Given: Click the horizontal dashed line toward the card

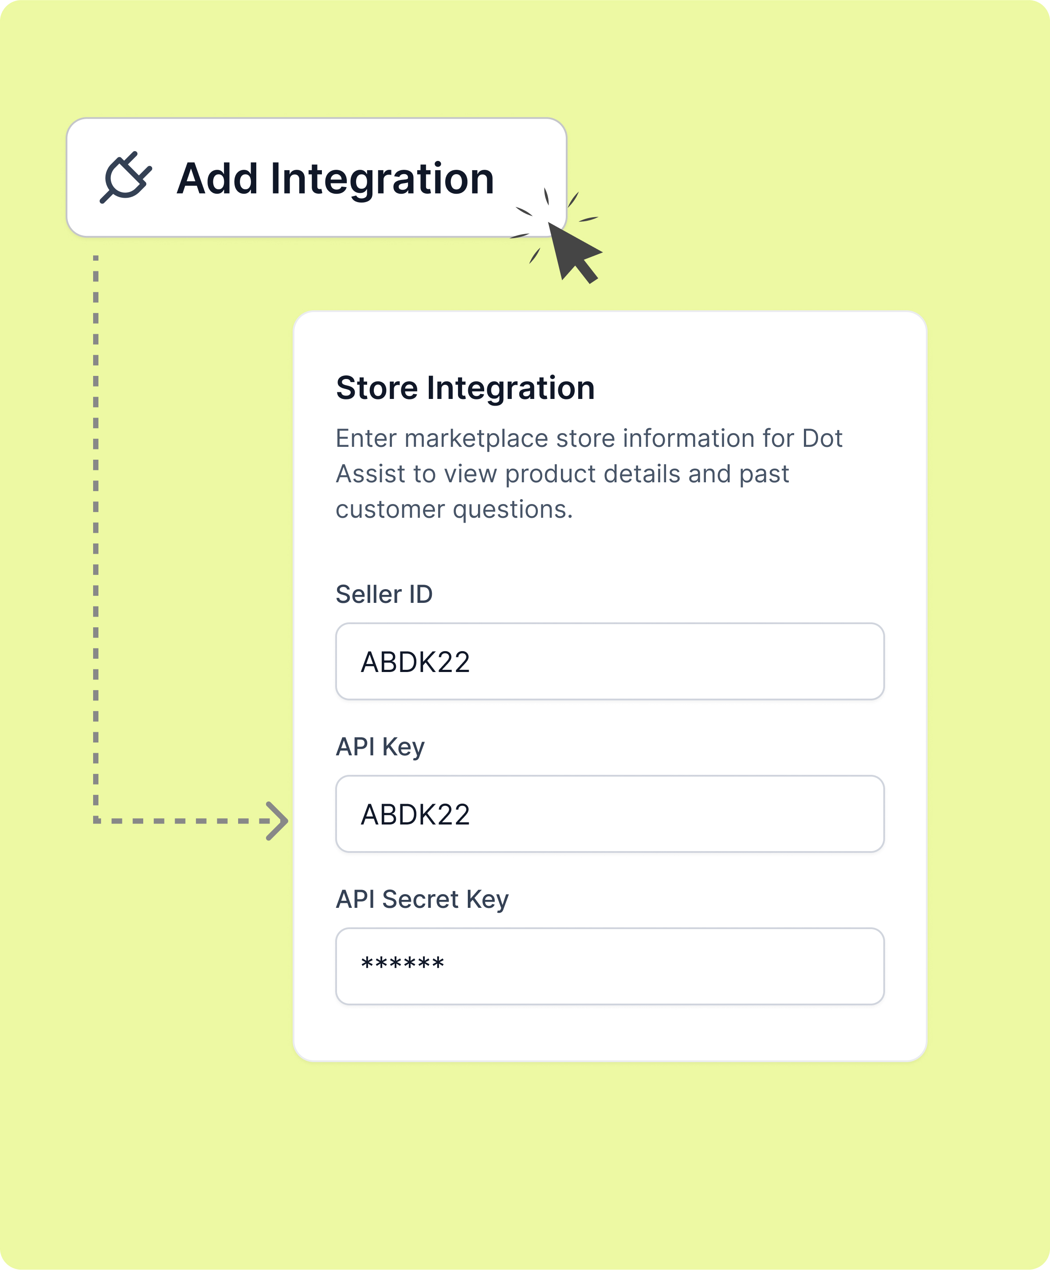Looking at the screenshot, I should coord(181,821).
